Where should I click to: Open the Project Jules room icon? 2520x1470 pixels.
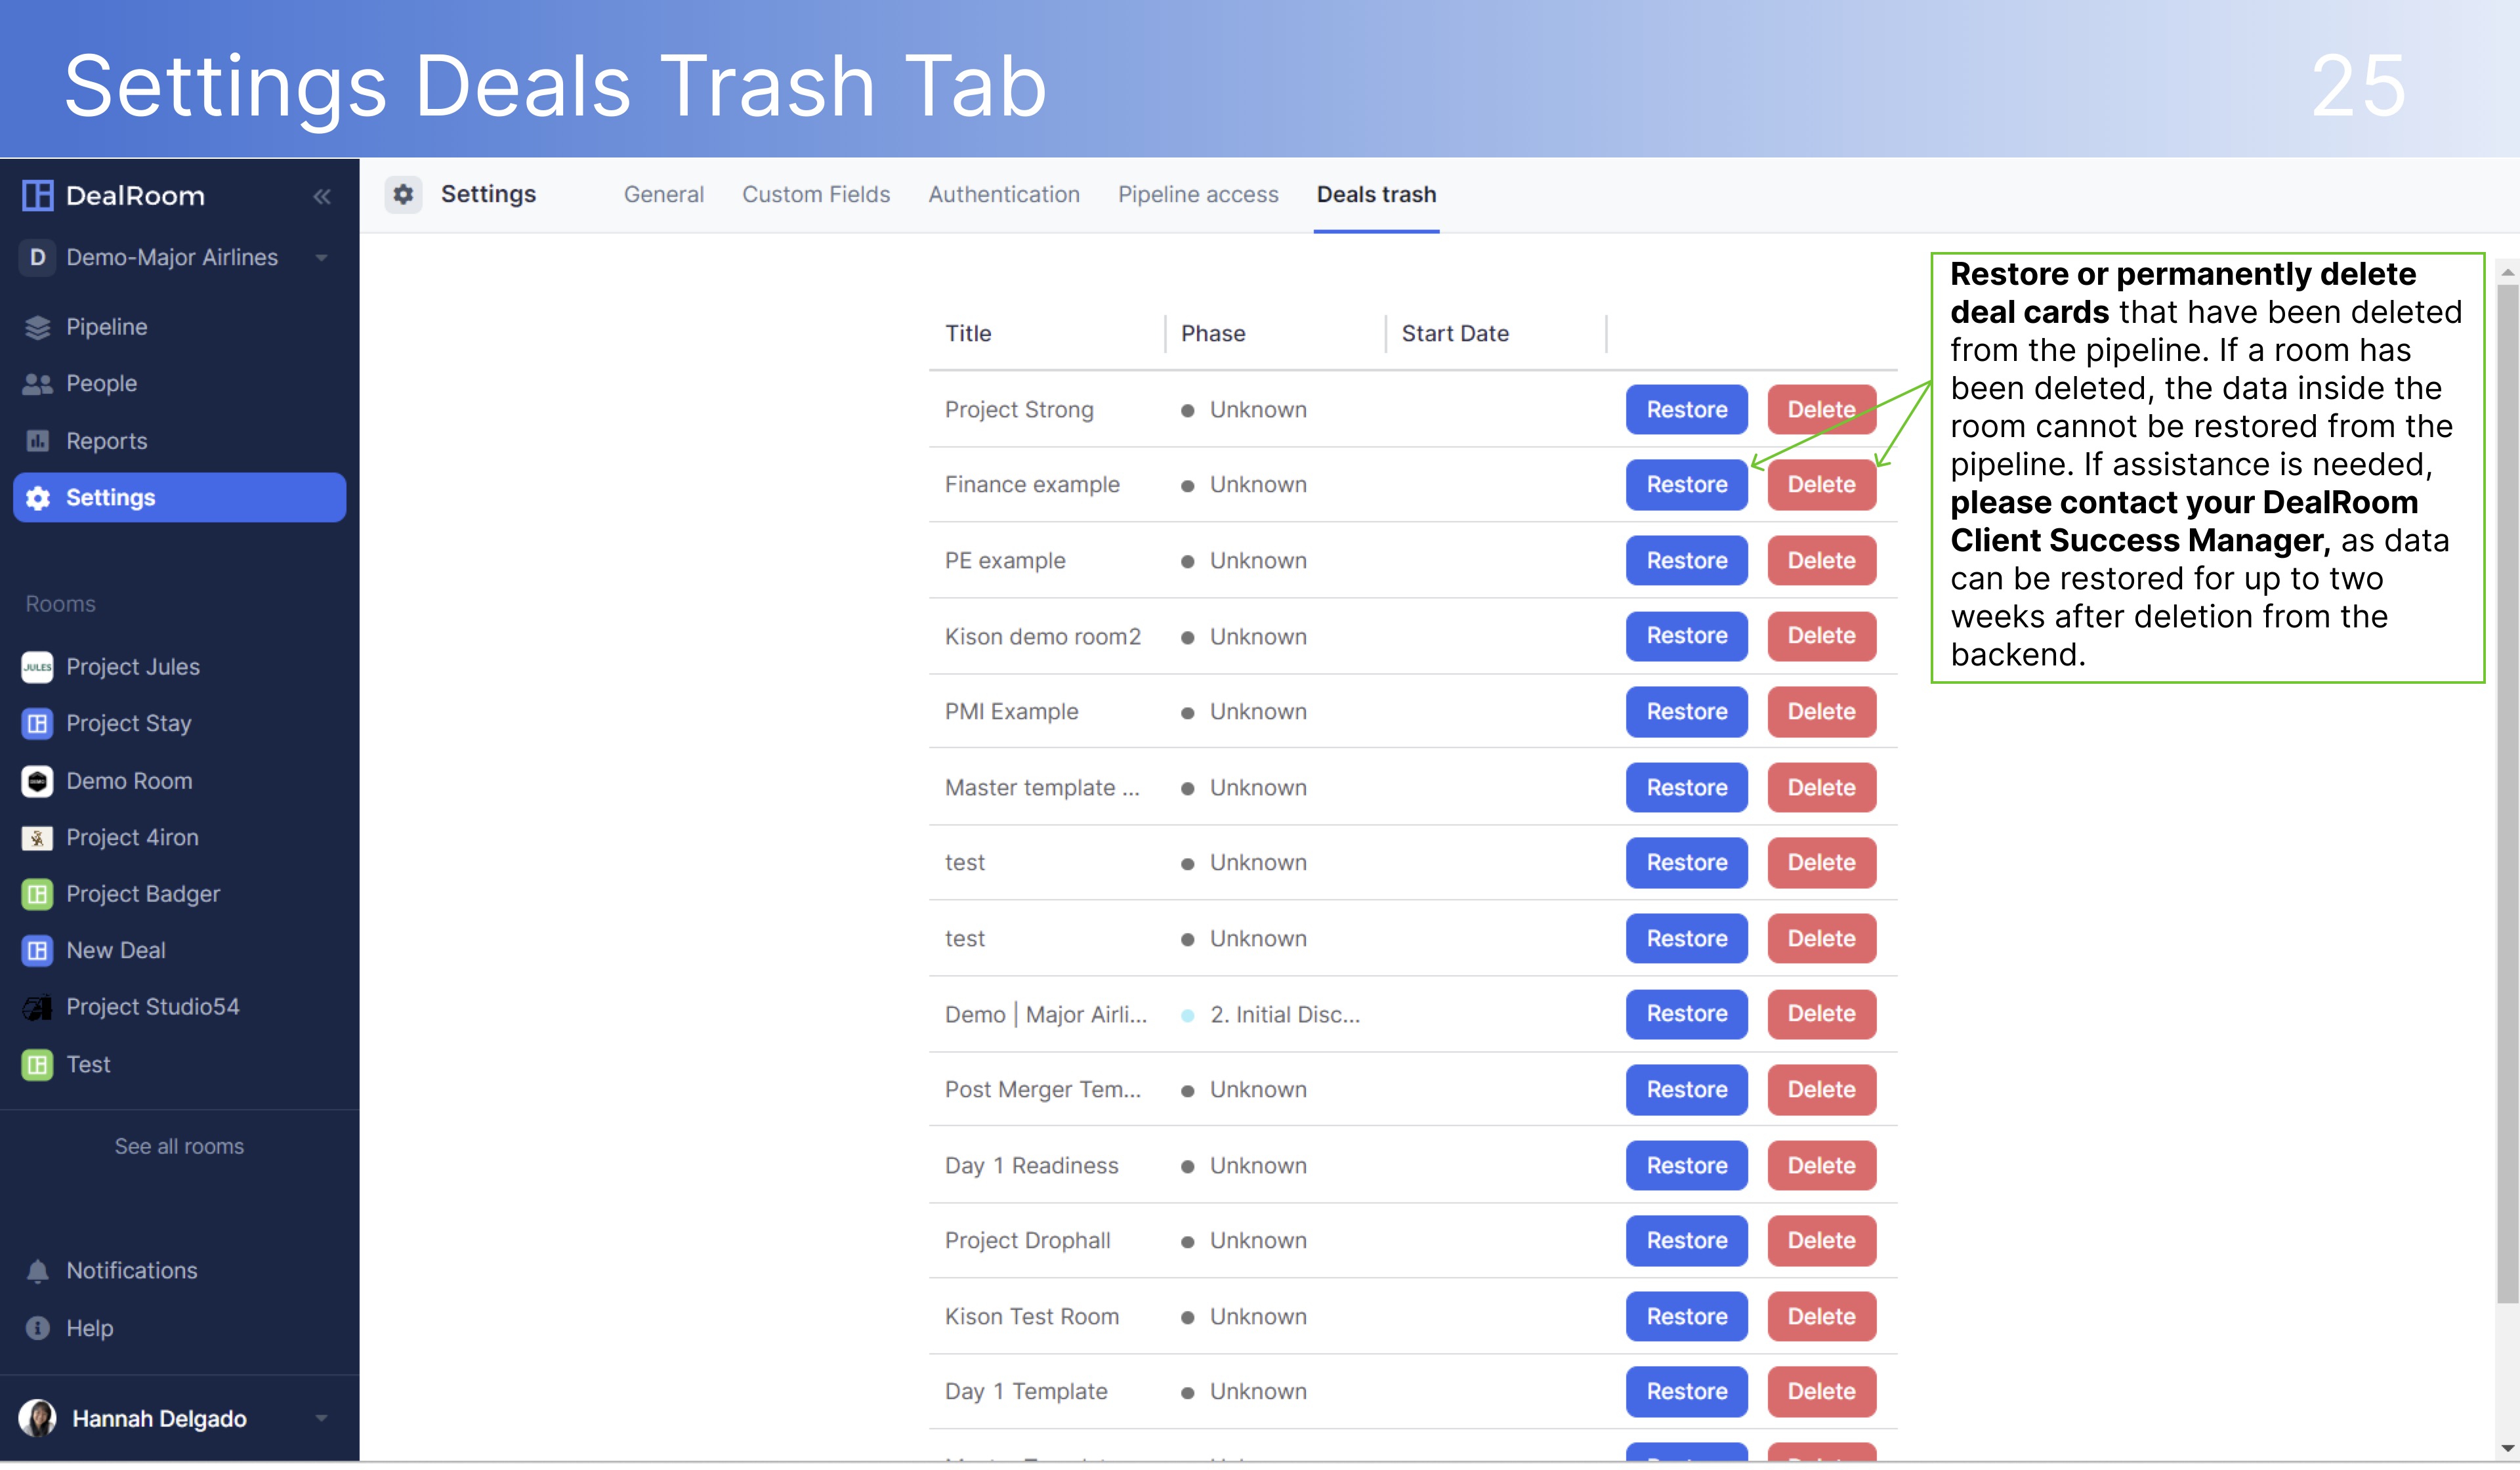click(x=37, y=666)
